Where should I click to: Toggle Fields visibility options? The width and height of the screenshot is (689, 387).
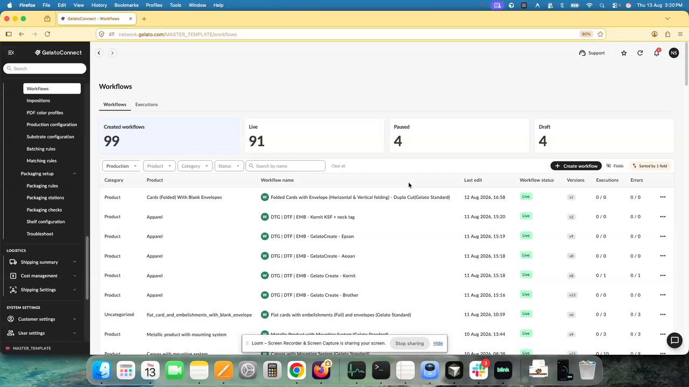point(615,166)
